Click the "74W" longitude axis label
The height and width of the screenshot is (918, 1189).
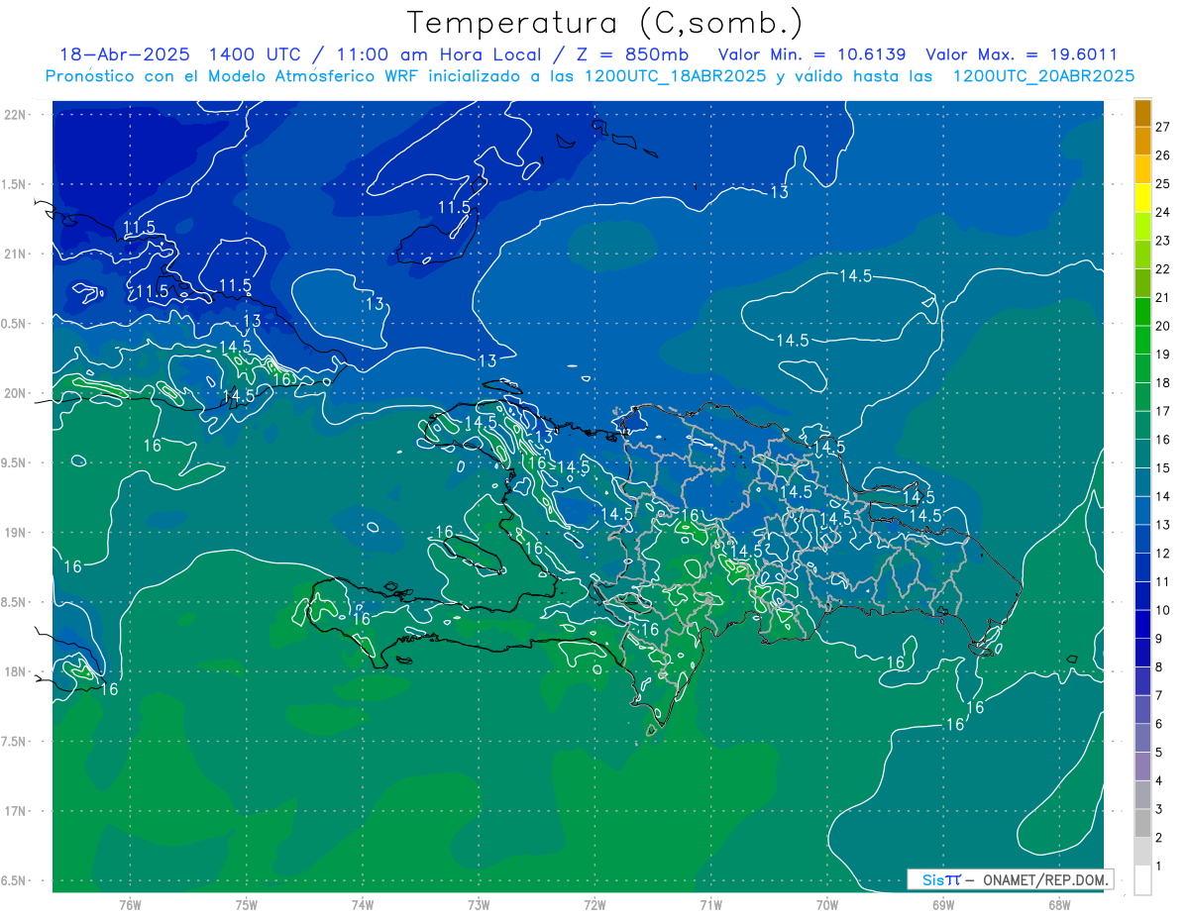pos(362,905)
